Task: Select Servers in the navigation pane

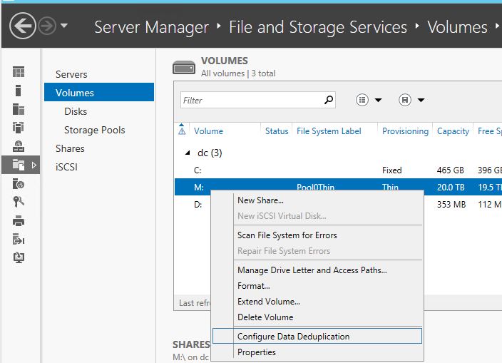Action: click(71, 74)
